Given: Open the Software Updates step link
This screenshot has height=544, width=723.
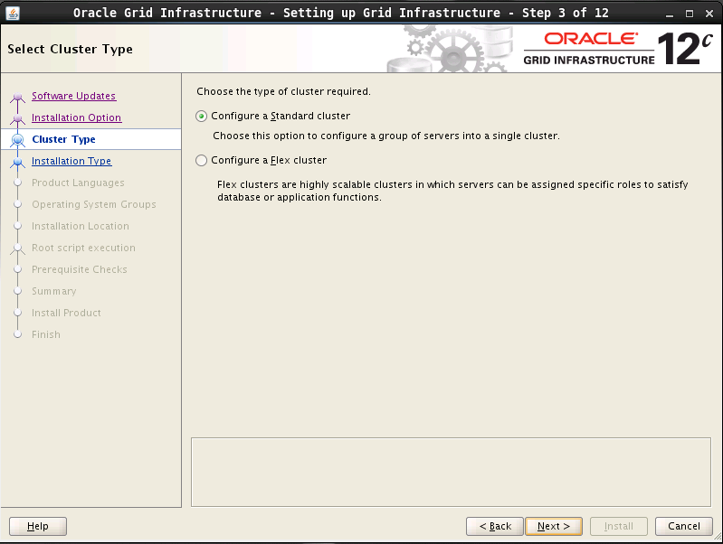Looking at the screenshot, I should tap(73, 96).
